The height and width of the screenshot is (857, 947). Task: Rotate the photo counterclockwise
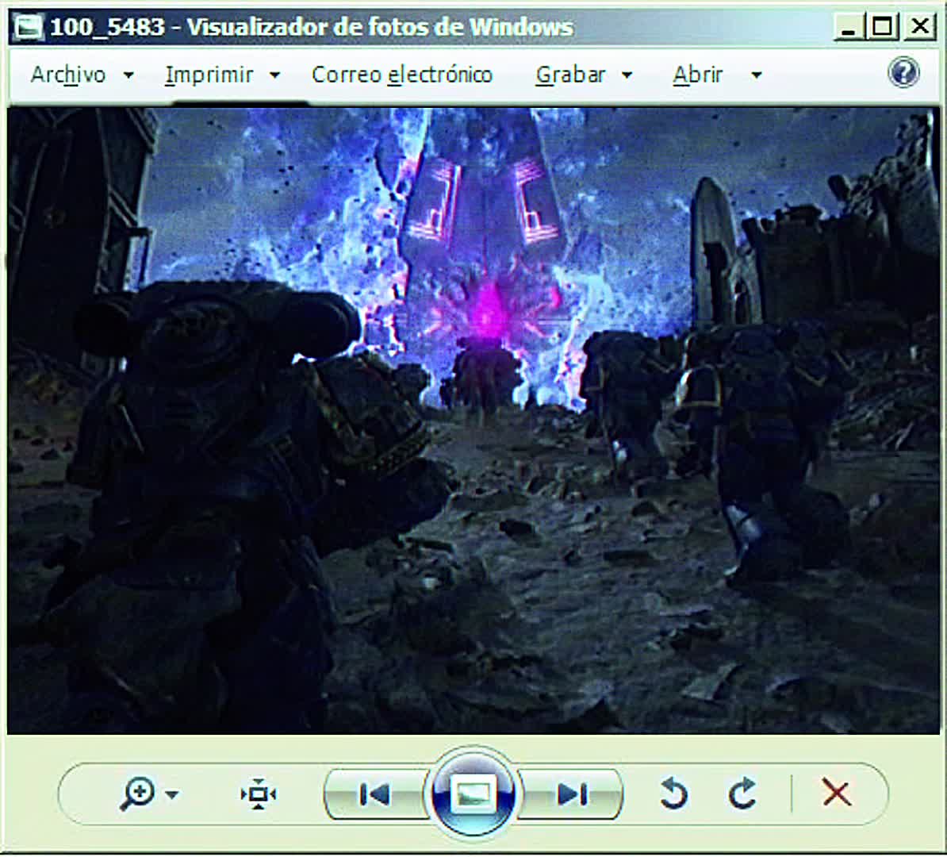673,793
